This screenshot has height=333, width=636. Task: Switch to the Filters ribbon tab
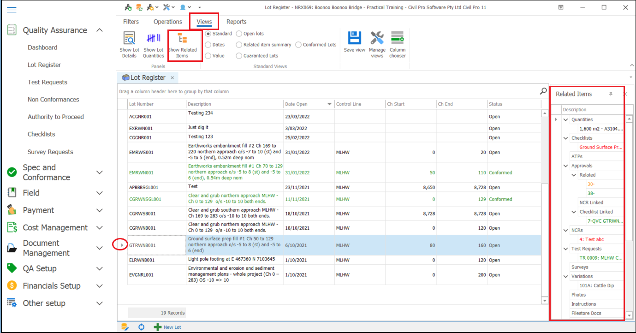pos(131,22)
